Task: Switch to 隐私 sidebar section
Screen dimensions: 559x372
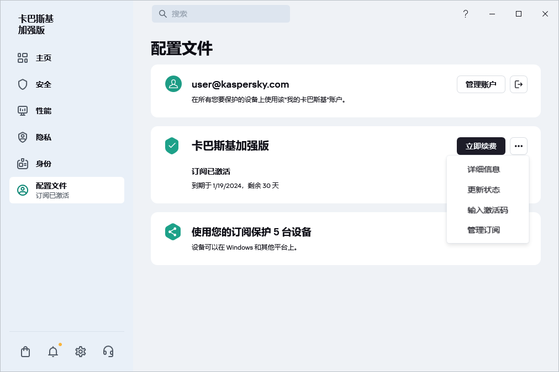Action: point(44,137)
